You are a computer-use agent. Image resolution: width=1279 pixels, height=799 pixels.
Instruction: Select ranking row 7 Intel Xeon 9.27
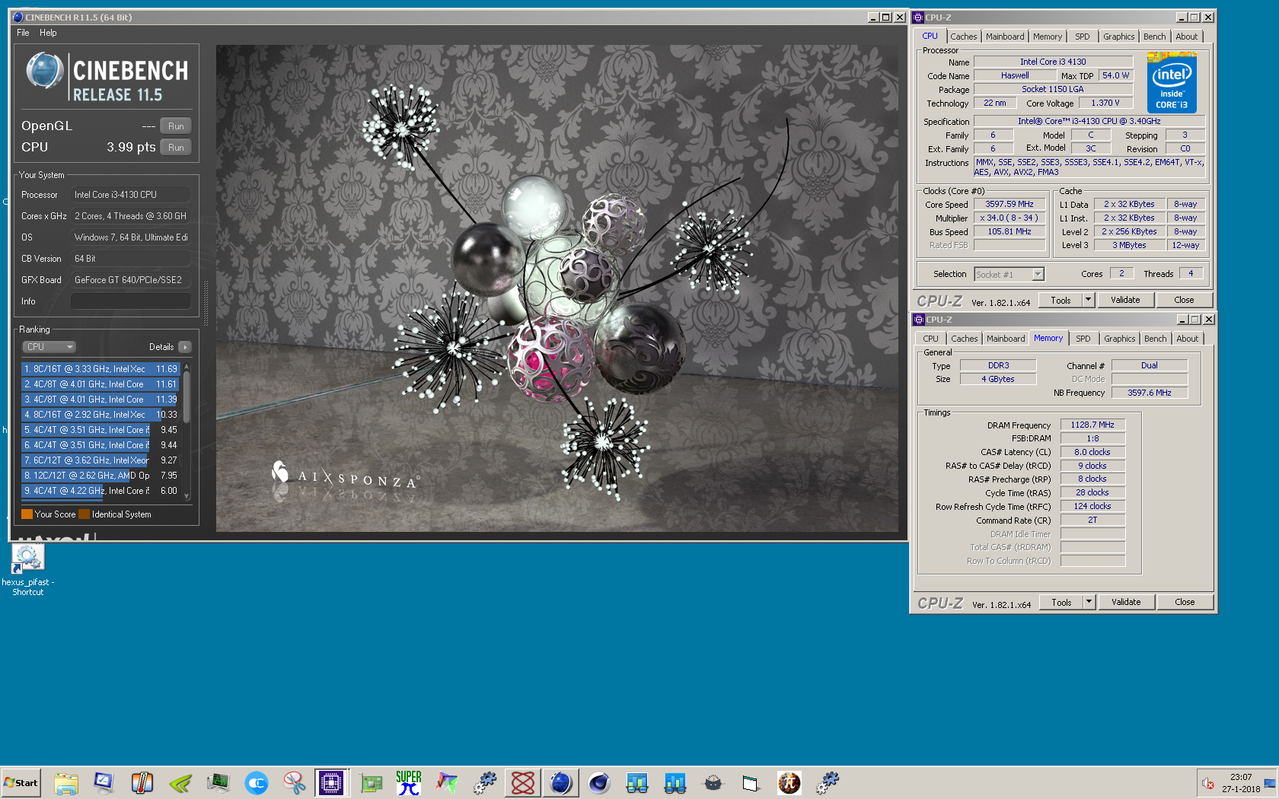(x=100, y=460)
